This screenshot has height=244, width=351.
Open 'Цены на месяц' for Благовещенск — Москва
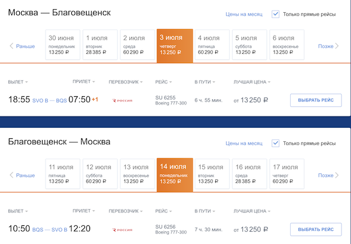click(x=243, y=144)
